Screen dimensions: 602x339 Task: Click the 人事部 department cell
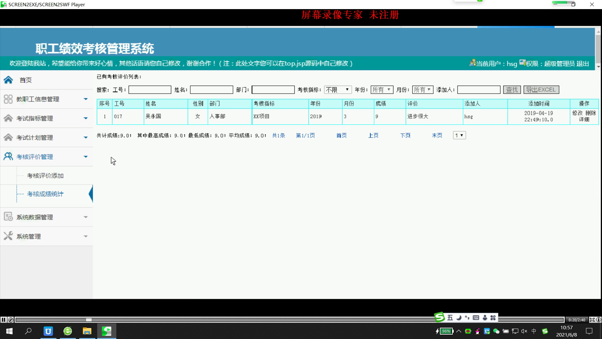[x=230, y=116]
